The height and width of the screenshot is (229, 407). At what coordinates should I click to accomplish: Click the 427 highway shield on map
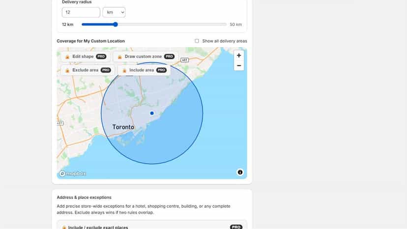(x=60, y=123)
